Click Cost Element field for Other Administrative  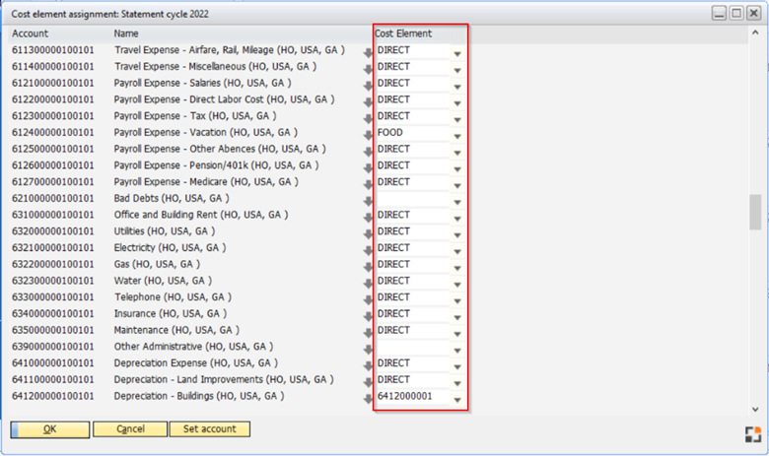(x=412, y=347)
